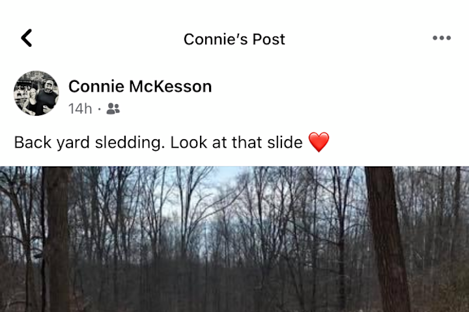
Task: Tap the Back yard sledding caption text
Action: tap(158, 142)
